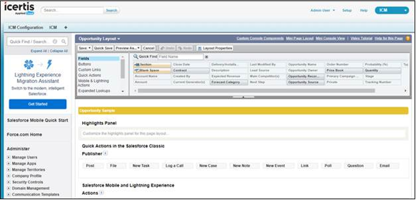Clear the palette Quick Find field

(x=206, y=56)
